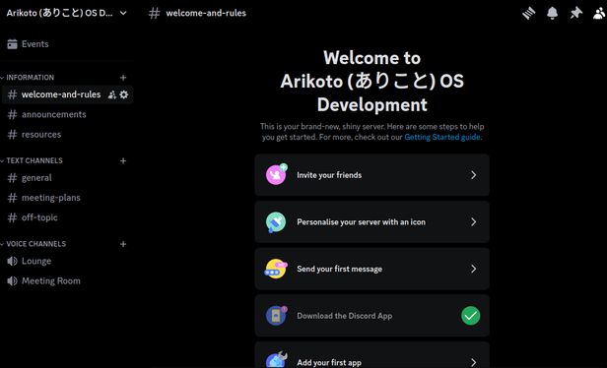Click speaker icon of Meeting Room
This screenshot has height=368, width=607.
tap(12, 281)
